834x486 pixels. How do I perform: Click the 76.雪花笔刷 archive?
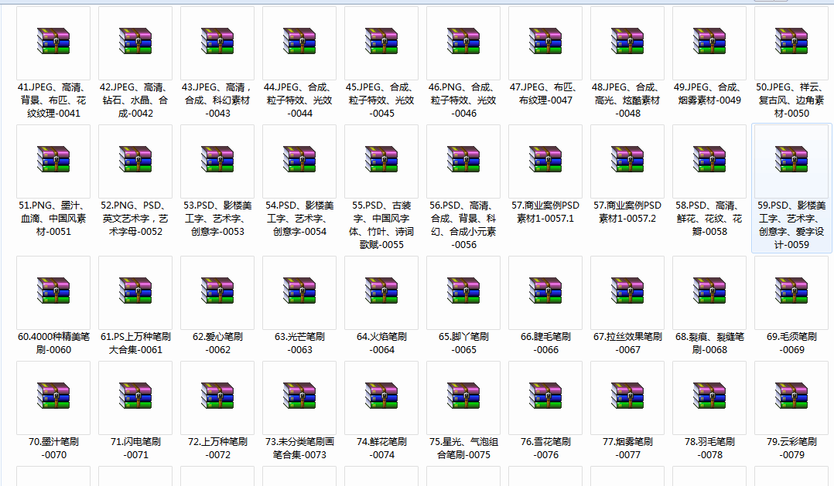[545, 399]
